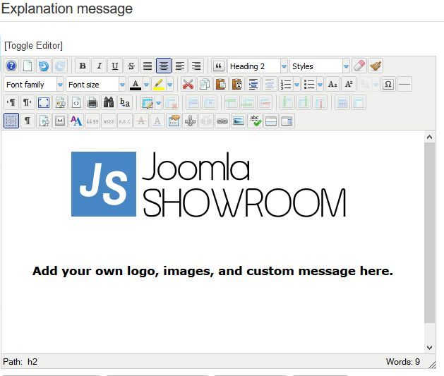Click the Strikethrough button
The width and height of the screenshot is (444, 376).
(x=131, y=66)
